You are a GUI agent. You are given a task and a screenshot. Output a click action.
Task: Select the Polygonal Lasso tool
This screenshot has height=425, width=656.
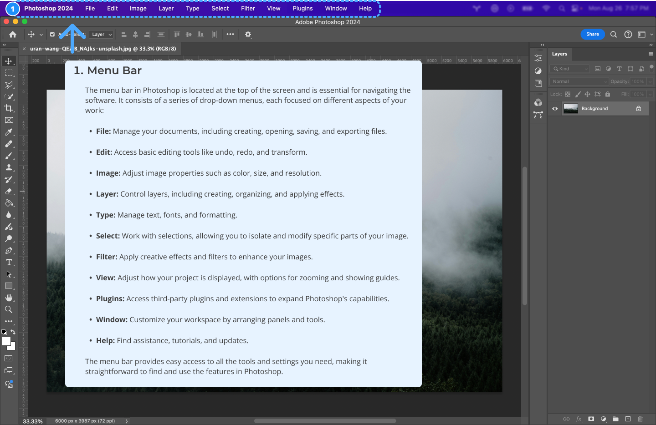coord(9,85)
